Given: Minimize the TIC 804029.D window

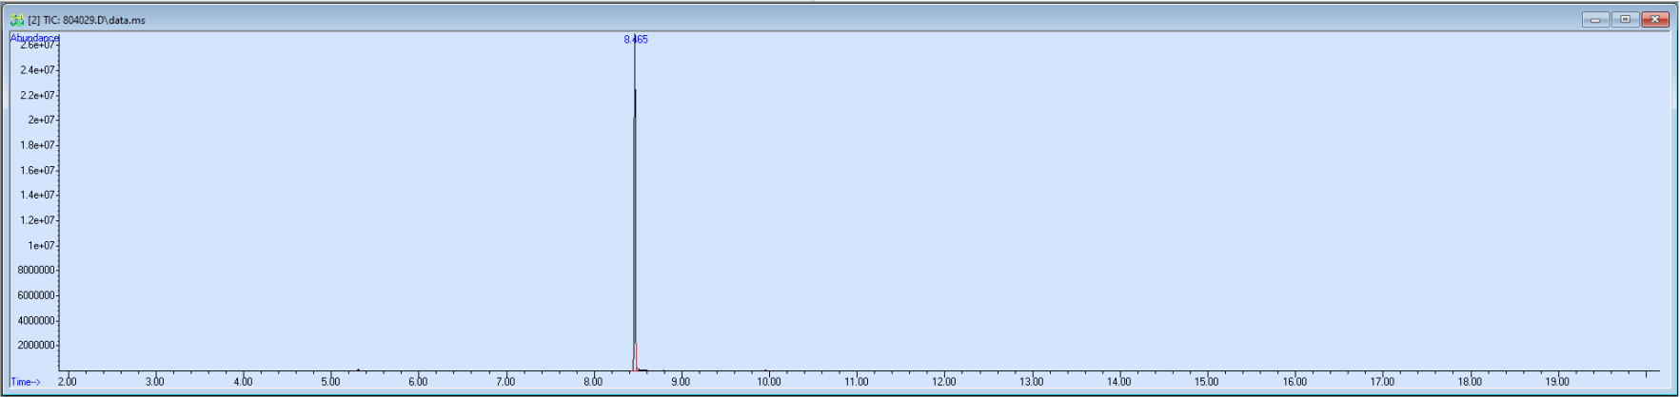Looking at the screenshot, I should 1596,19.
